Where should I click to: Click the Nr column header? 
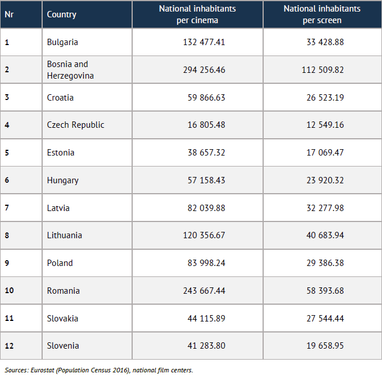pyautogui.click(x=9, y=14)
